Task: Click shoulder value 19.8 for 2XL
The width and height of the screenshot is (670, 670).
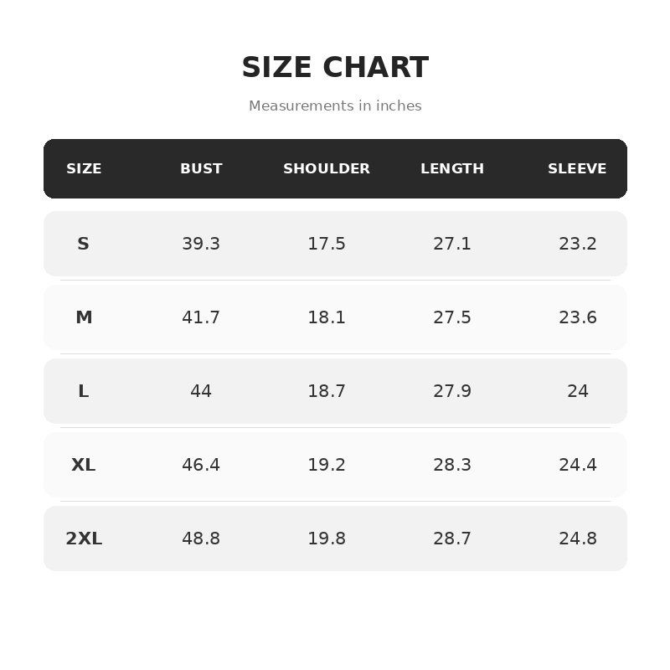Action: click(x=327, y=539)
